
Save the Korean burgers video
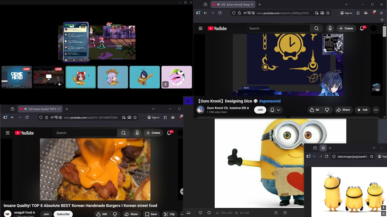(151, 214)
